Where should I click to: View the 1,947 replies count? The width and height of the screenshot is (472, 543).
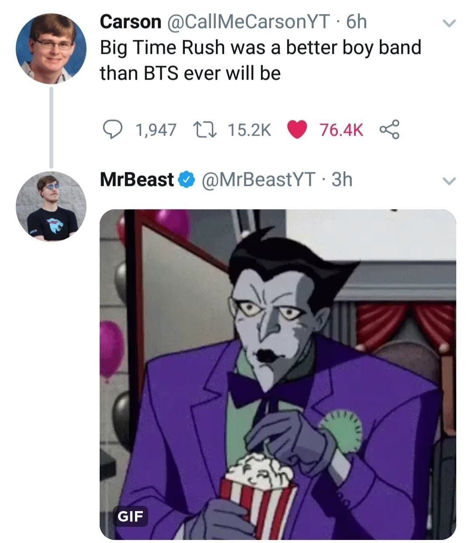(156, 130)
